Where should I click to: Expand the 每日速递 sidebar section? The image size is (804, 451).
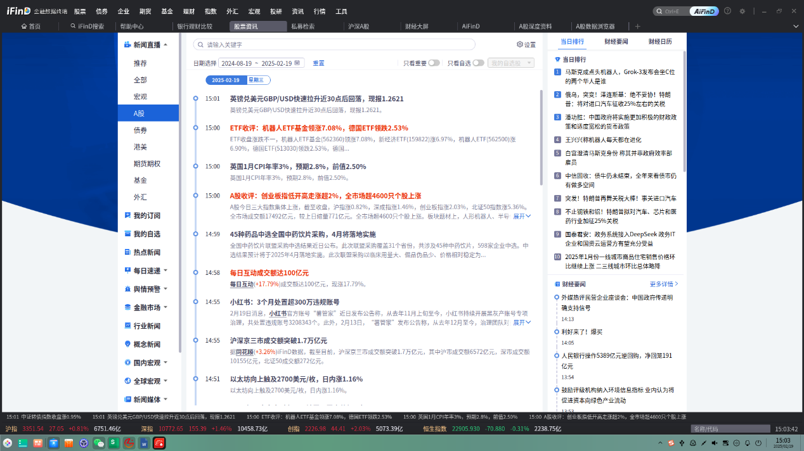pos(147,270)
